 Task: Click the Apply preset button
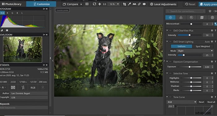pyautogui.click(x=208, y=4)
